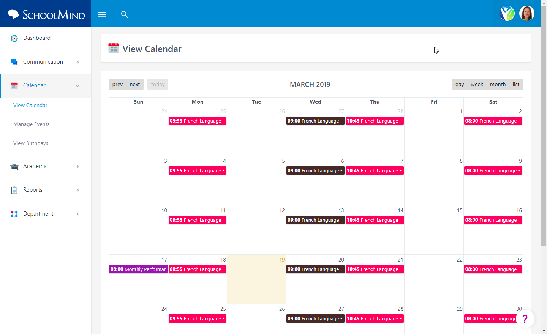Viewport: 547px width, 334px height.
Task: Toggle the hamburger sidebar menu
Action: [102, 14]
